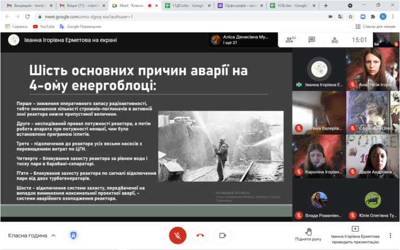Click Аліса Денисівна and 21 others chip
Screen dimensions: 400x250
click(x=242, y=40)
